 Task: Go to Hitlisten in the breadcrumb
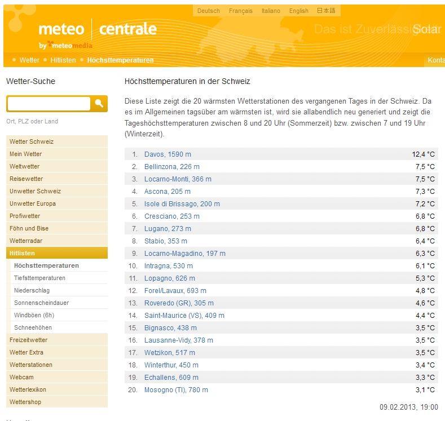point(63,60)
